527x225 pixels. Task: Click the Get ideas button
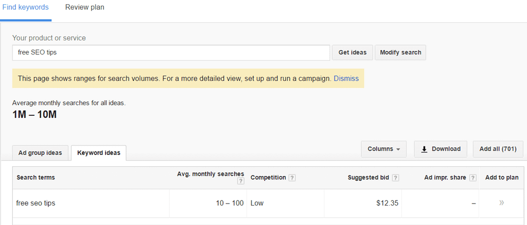(353, 53)
